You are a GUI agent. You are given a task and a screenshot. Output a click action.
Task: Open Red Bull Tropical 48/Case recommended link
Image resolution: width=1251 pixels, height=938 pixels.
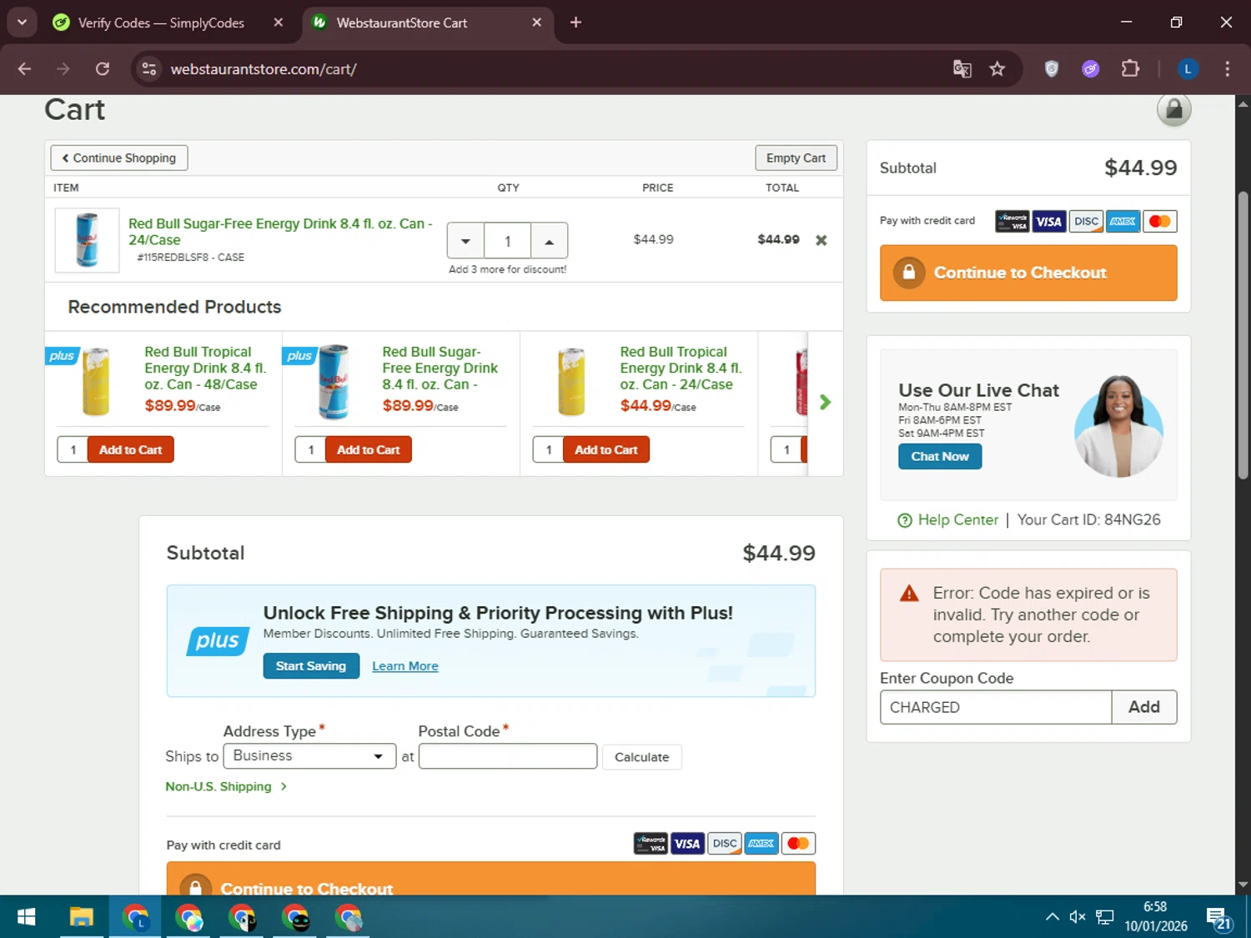click(204, 368)
